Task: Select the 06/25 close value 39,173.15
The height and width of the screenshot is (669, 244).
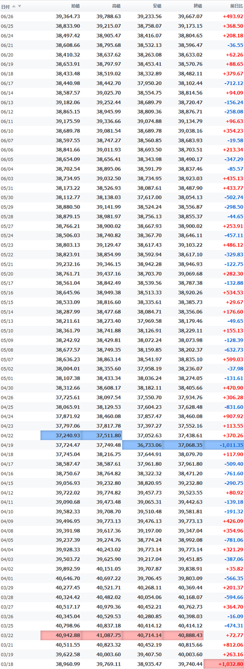Action: click(190, 25)
